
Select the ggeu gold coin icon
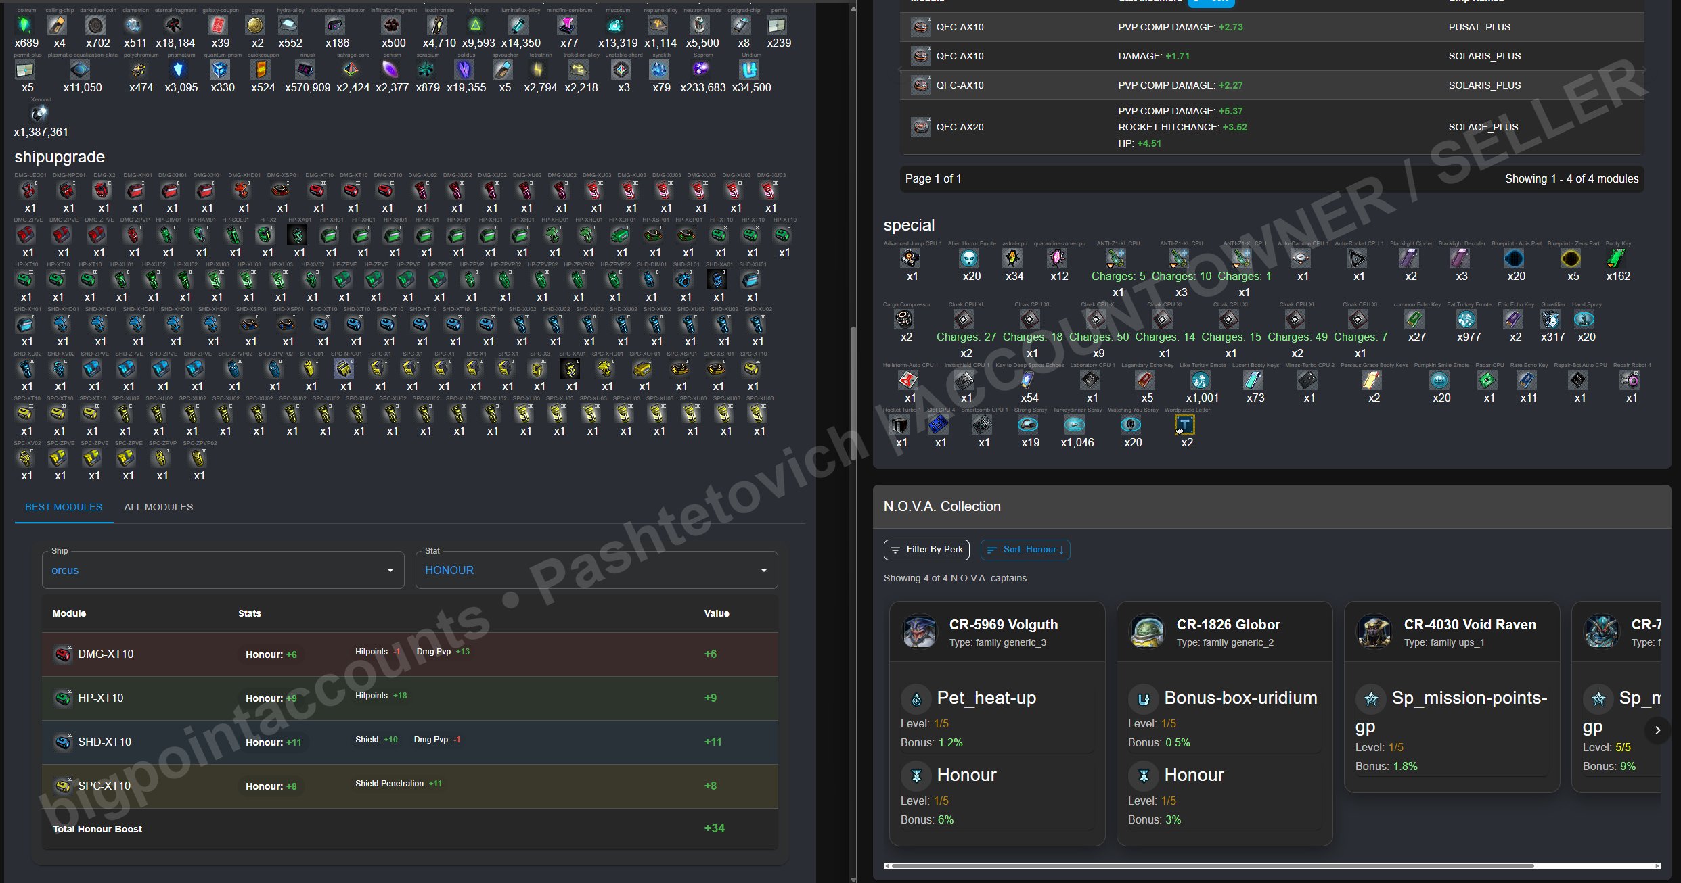pos(255,26)
